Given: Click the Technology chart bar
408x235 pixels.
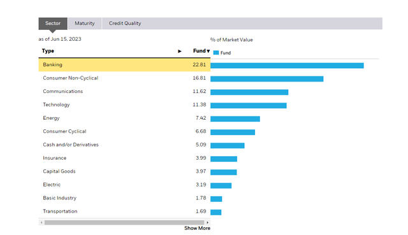Looking at the screenshot, I should pos(249,106).
